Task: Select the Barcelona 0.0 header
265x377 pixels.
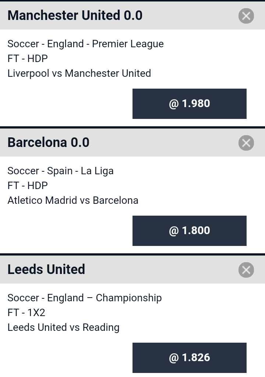Action: (x=49, y=142)
